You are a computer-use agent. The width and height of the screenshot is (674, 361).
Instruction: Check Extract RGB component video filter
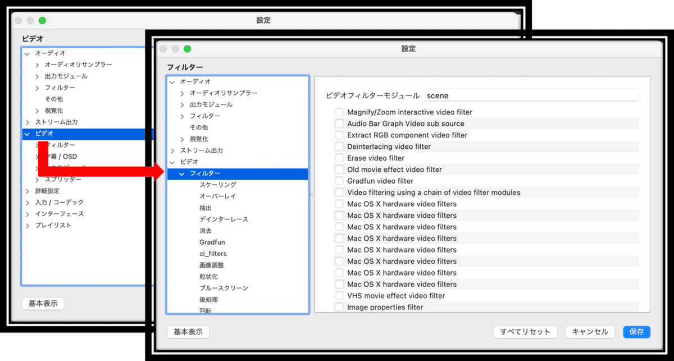click(x=339, y=135)
